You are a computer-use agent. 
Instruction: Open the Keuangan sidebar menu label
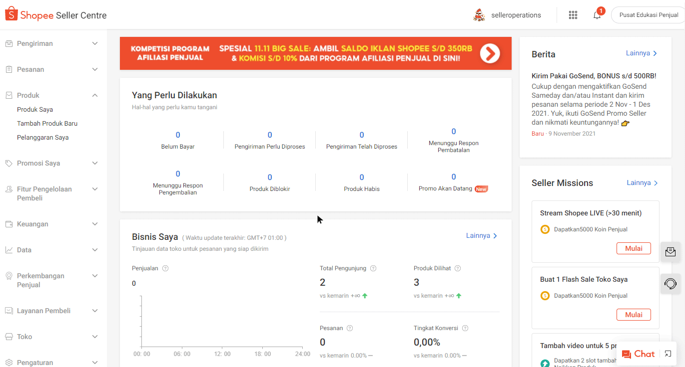click(32, 224)
